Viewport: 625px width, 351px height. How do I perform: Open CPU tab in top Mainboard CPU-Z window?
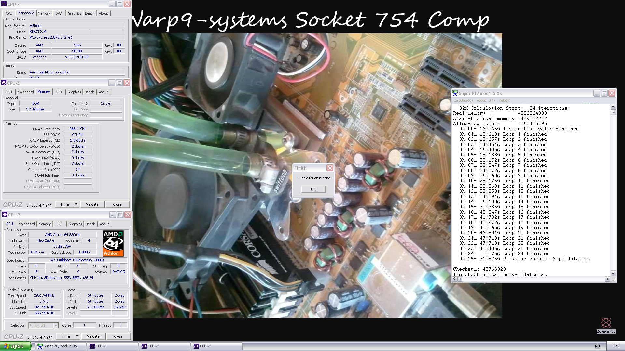(9, 13)
